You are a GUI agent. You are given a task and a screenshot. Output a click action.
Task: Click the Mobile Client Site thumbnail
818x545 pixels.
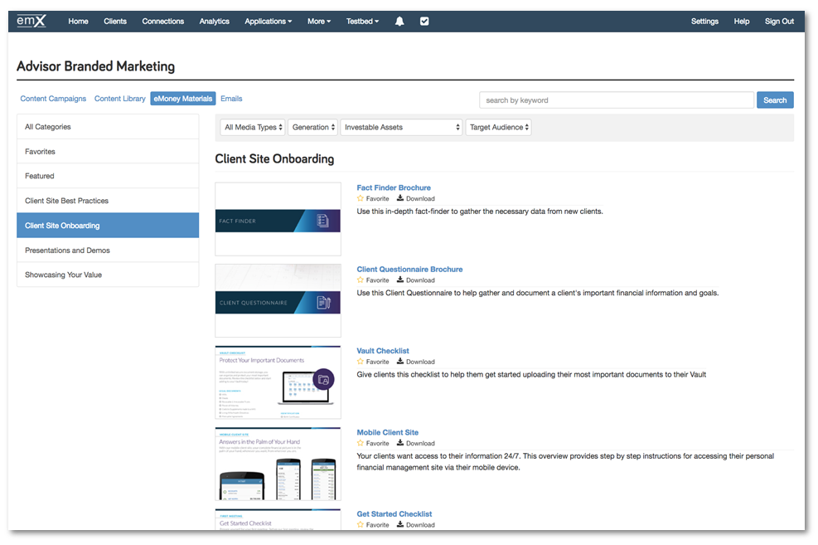click(x=278, y=464)
